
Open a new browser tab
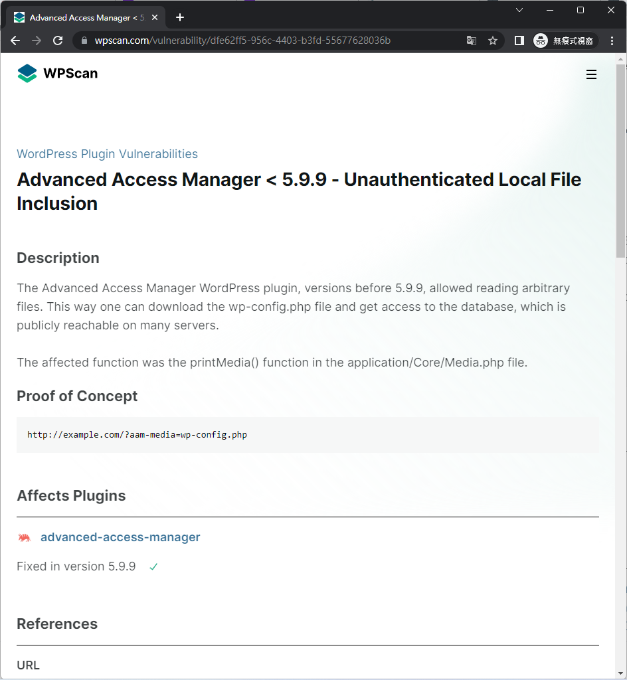coord(180,17)
